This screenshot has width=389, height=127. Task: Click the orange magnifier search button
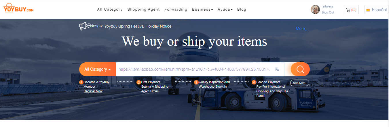[x=300, y=69]
